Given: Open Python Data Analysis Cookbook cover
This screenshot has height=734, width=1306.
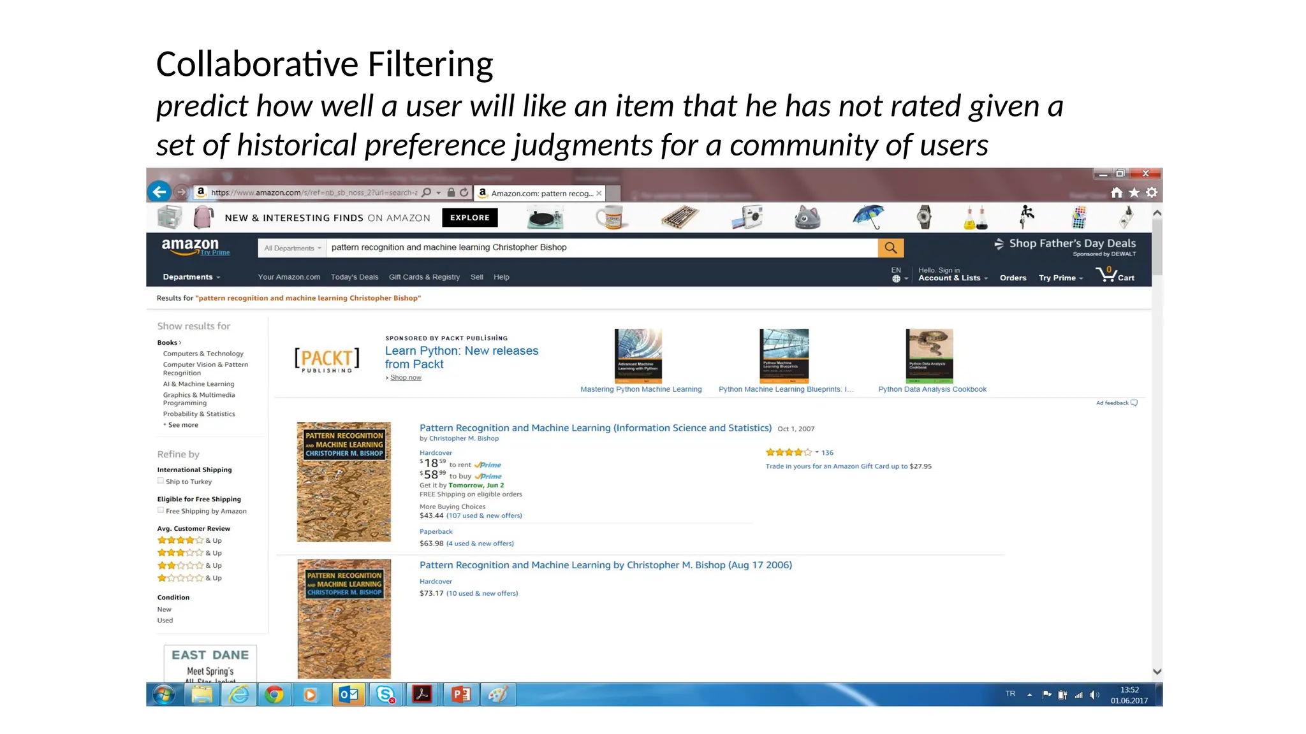Looking at the screenshot, I should (930, 356).
